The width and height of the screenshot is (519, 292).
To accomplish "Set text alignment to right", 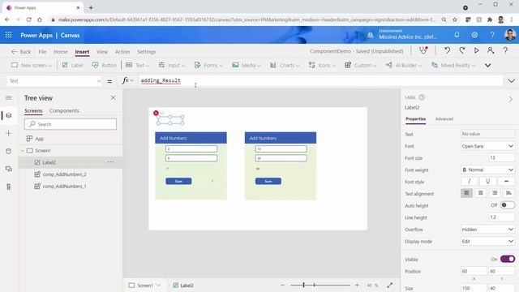I will tap(495, 193).
